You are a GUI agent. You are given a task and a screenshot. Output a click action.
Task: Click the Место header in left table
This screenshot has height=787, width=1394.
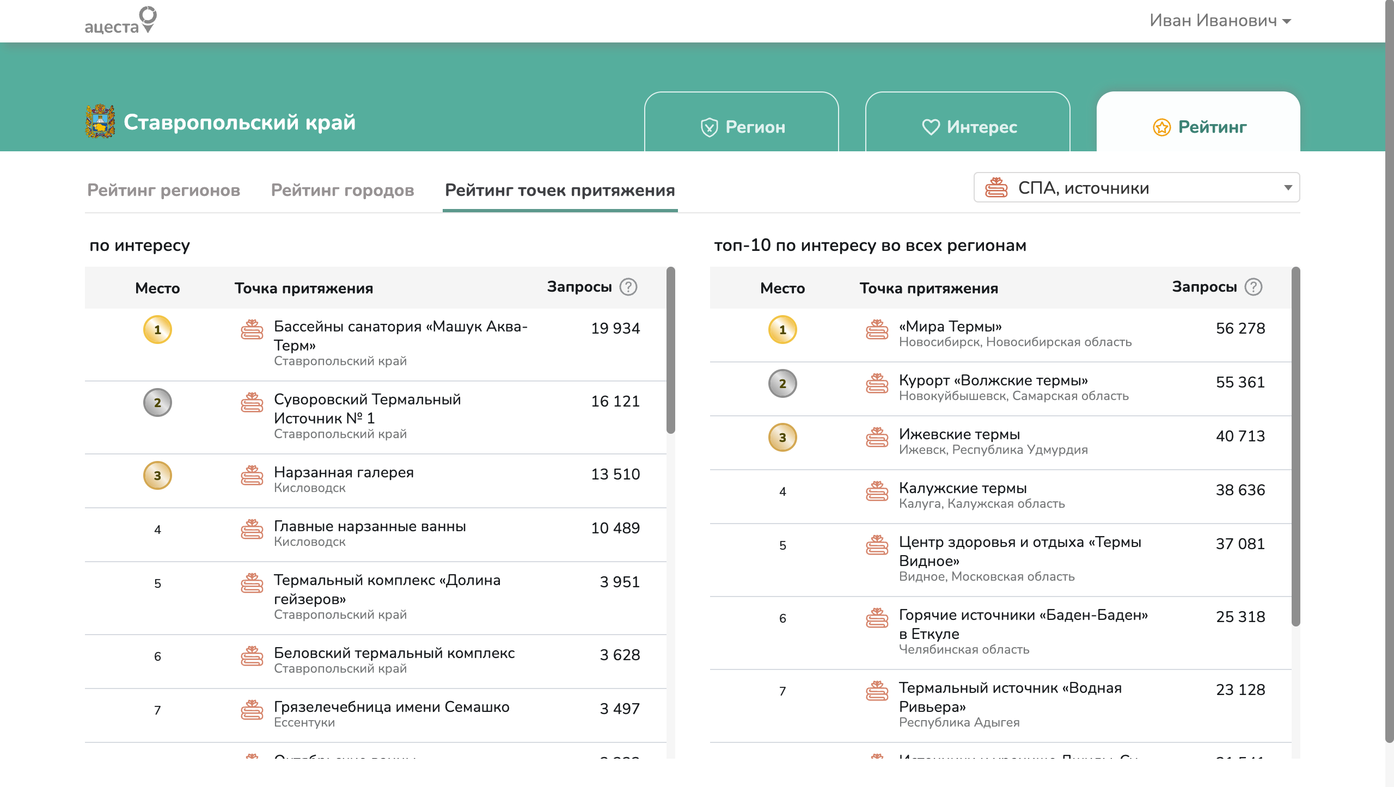pyautogui.click(x=157, y=288)
